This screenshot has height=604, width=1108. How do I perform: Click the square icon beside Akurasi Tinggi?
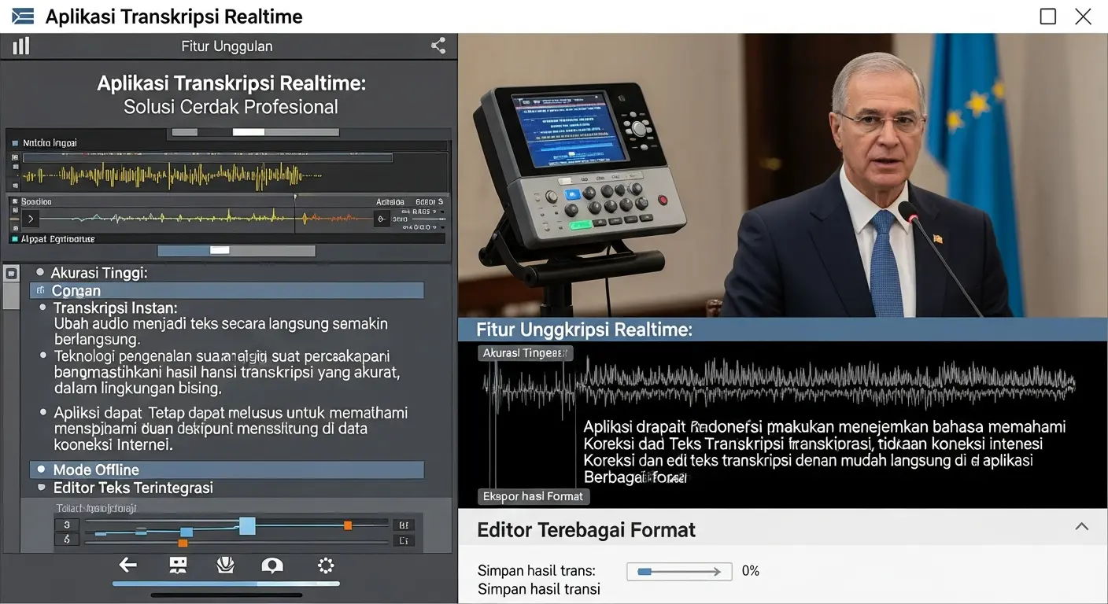coord(11,274)
